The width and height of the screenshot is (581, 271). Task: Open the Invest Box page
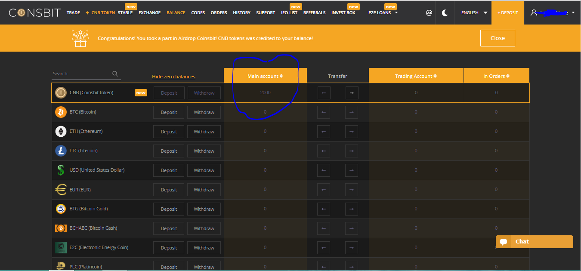click(x=343, y=13)
